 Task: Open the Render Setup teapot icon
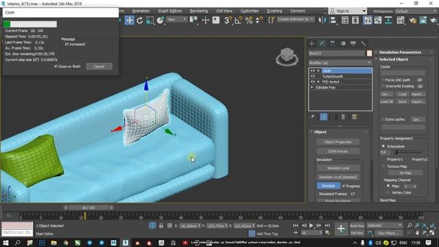[413, 20]
